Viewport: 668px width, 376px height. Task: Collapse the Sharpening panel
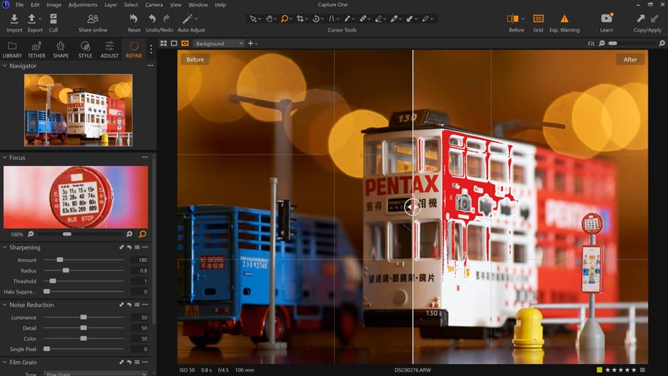point(5,247)
